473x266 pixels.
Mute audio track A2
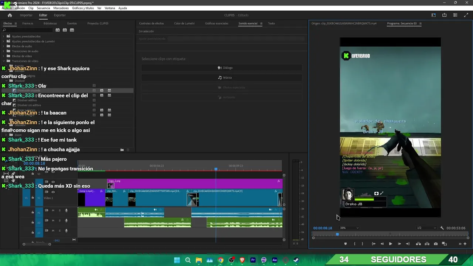coord(53,221)
